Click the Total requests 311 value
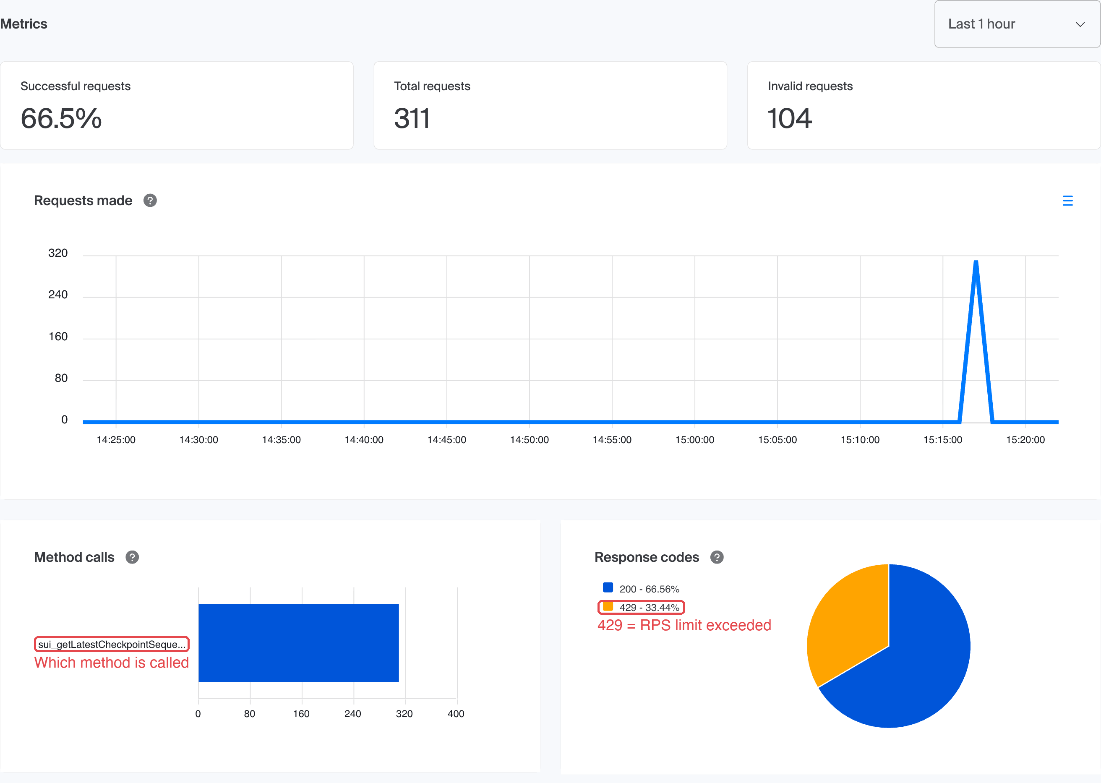Viewport: 1101px width, 783px height. pos(412,119)
